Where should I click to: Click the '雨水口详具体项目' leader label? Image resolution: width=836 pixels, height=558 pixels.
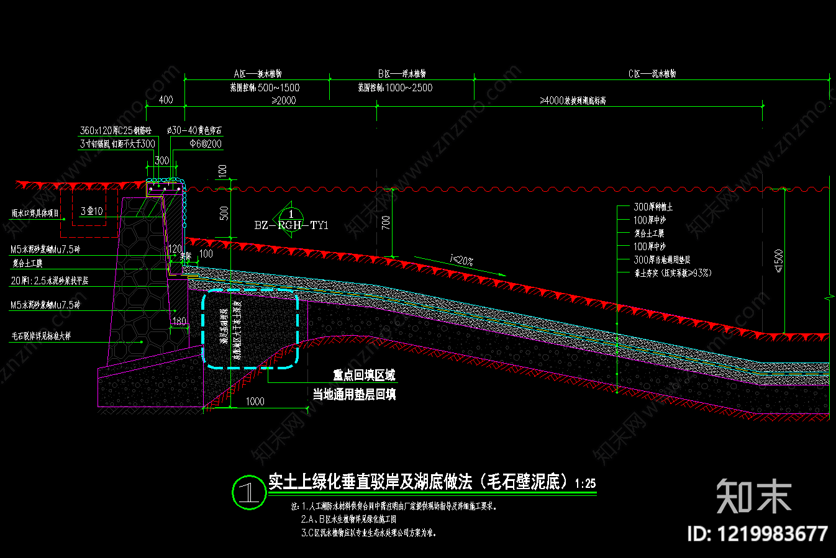(x=35, y=214)
